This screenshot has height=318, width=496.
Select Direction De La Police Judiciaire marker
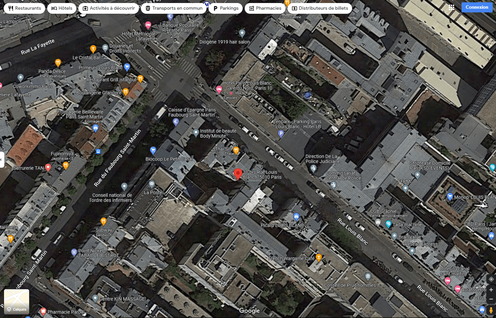pyautogui.click(x=313, y=168)
